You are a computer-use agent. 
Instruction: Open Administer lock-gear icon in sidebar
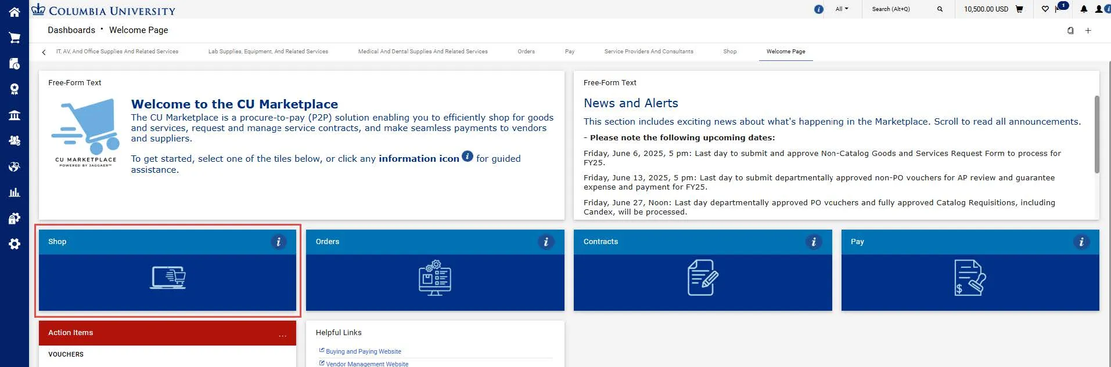pos(15,218)
